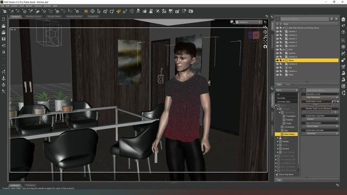347x195 pixels.
Task: Click the Parameters pane filter input field
Action: coord(322,90)
